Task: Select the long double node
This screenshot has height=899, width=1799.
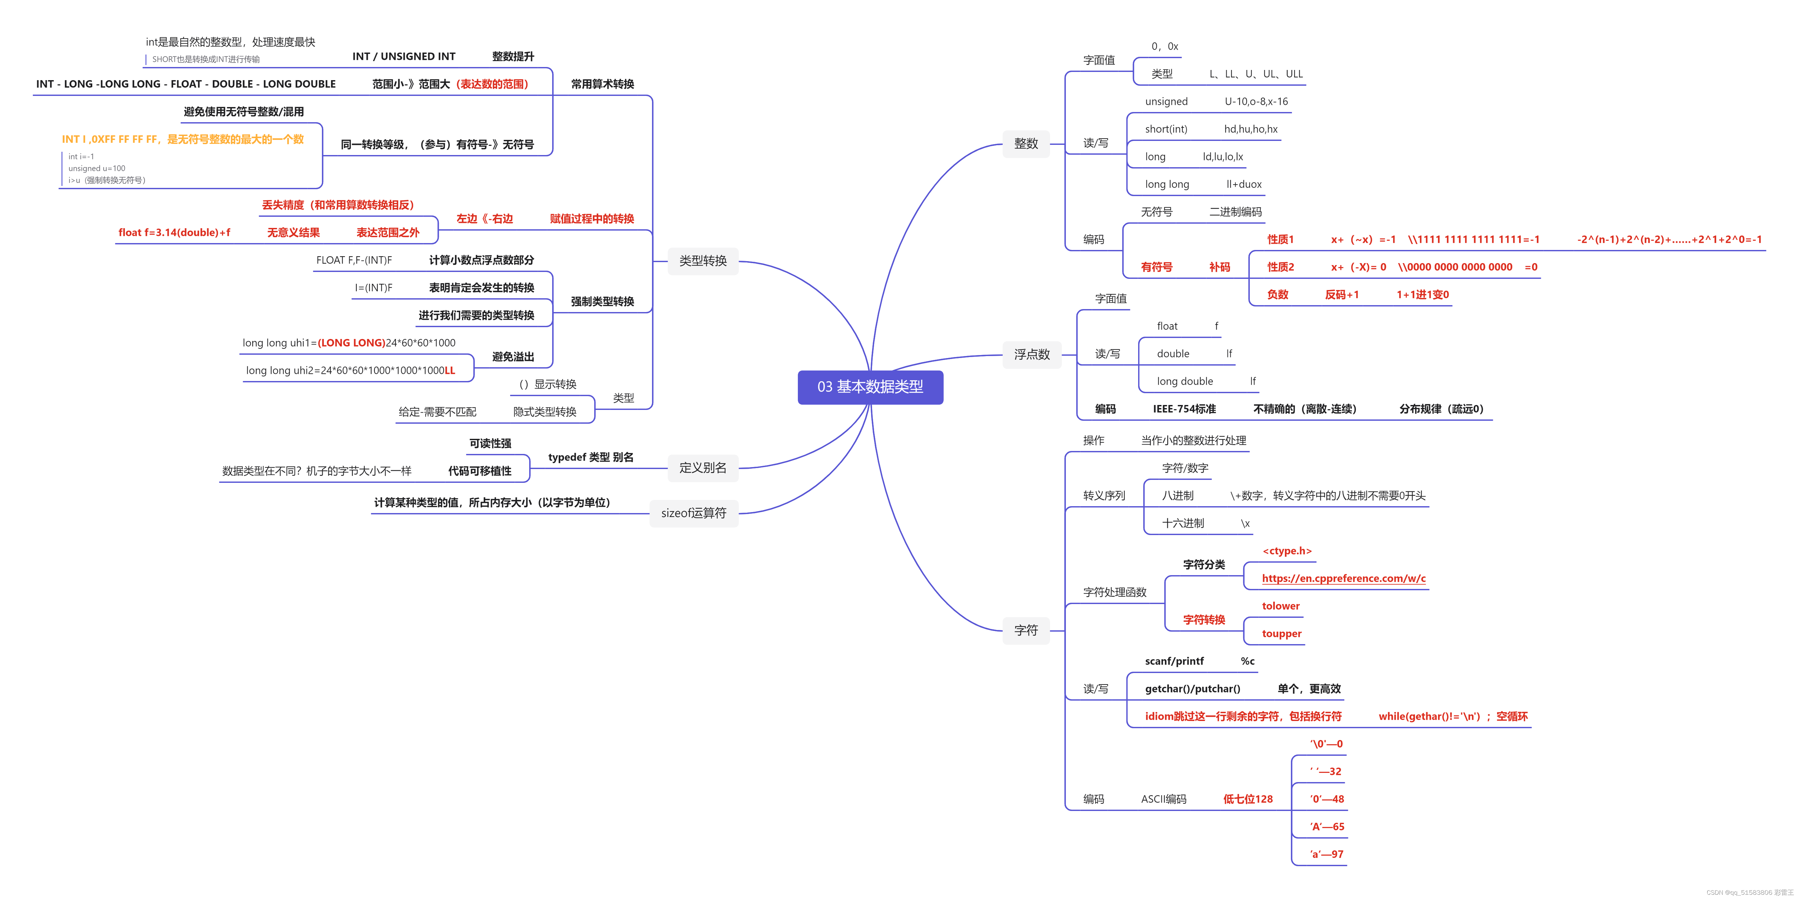Action: (x=1184, y=381)
